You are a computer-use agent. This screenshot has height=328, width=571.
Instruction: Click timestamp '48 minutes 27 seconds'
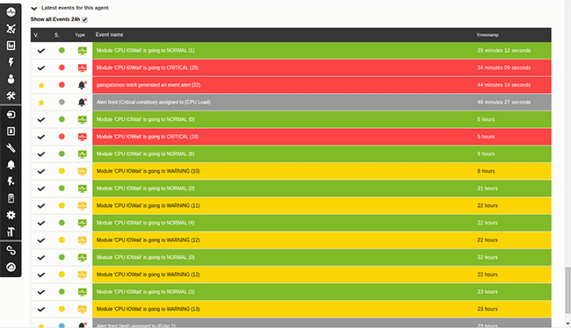(x=504, y=103)
